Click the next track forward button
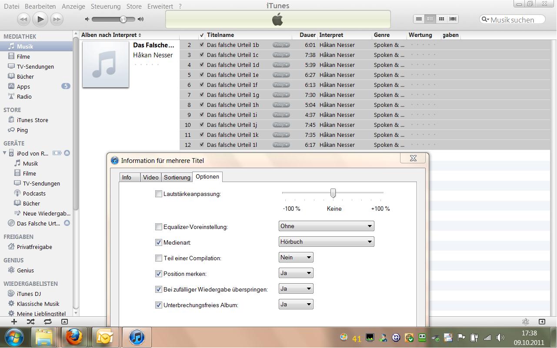Screen dimensions: 557x348 point(57,19)
